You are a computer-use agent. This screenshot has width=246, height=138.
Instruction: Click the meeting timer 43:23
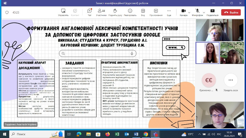(16, 12)
